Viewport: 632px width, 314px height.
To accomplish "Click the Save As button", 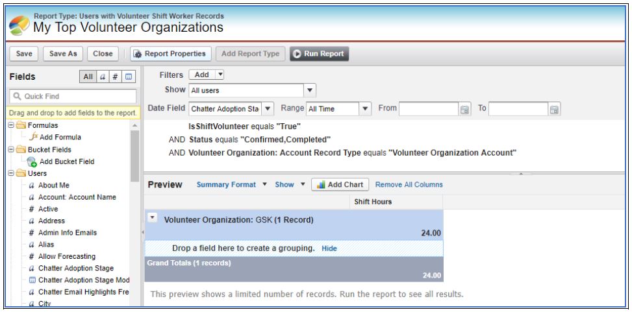I will (x=64, y=54).
